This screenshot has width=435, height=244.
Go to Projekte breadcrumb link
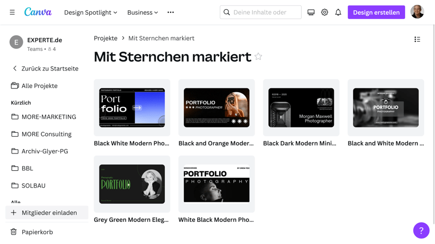(105, 38)
